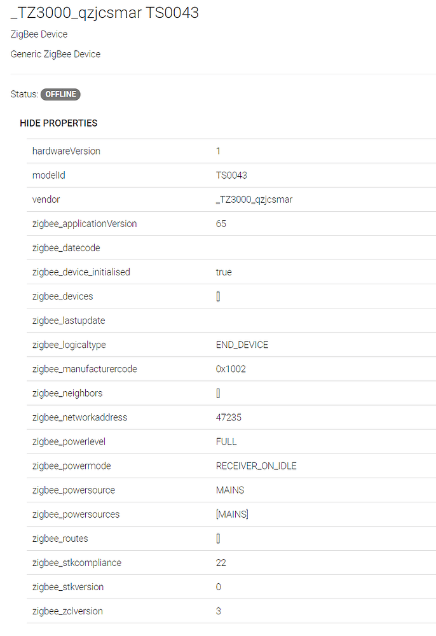Click the zigbee_manufacturercode 0x1002 value

229,369
